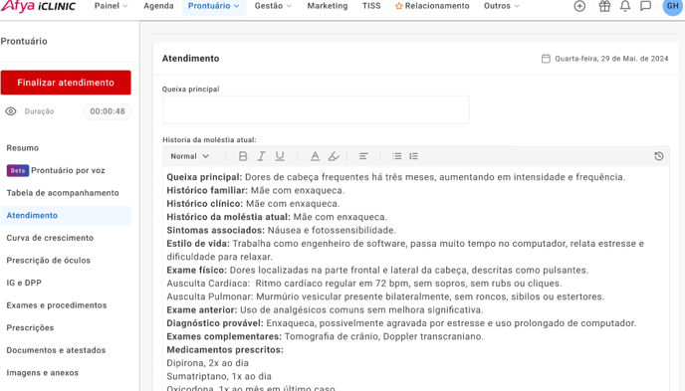Insert a numbered list

tap(413, 156)
